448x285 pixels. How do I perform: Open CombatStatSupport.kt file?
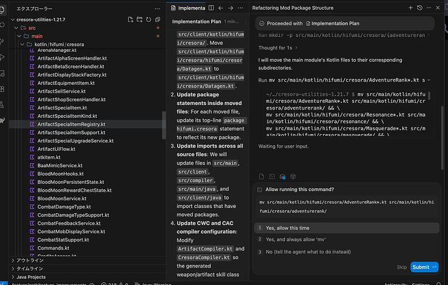point(63,240)
